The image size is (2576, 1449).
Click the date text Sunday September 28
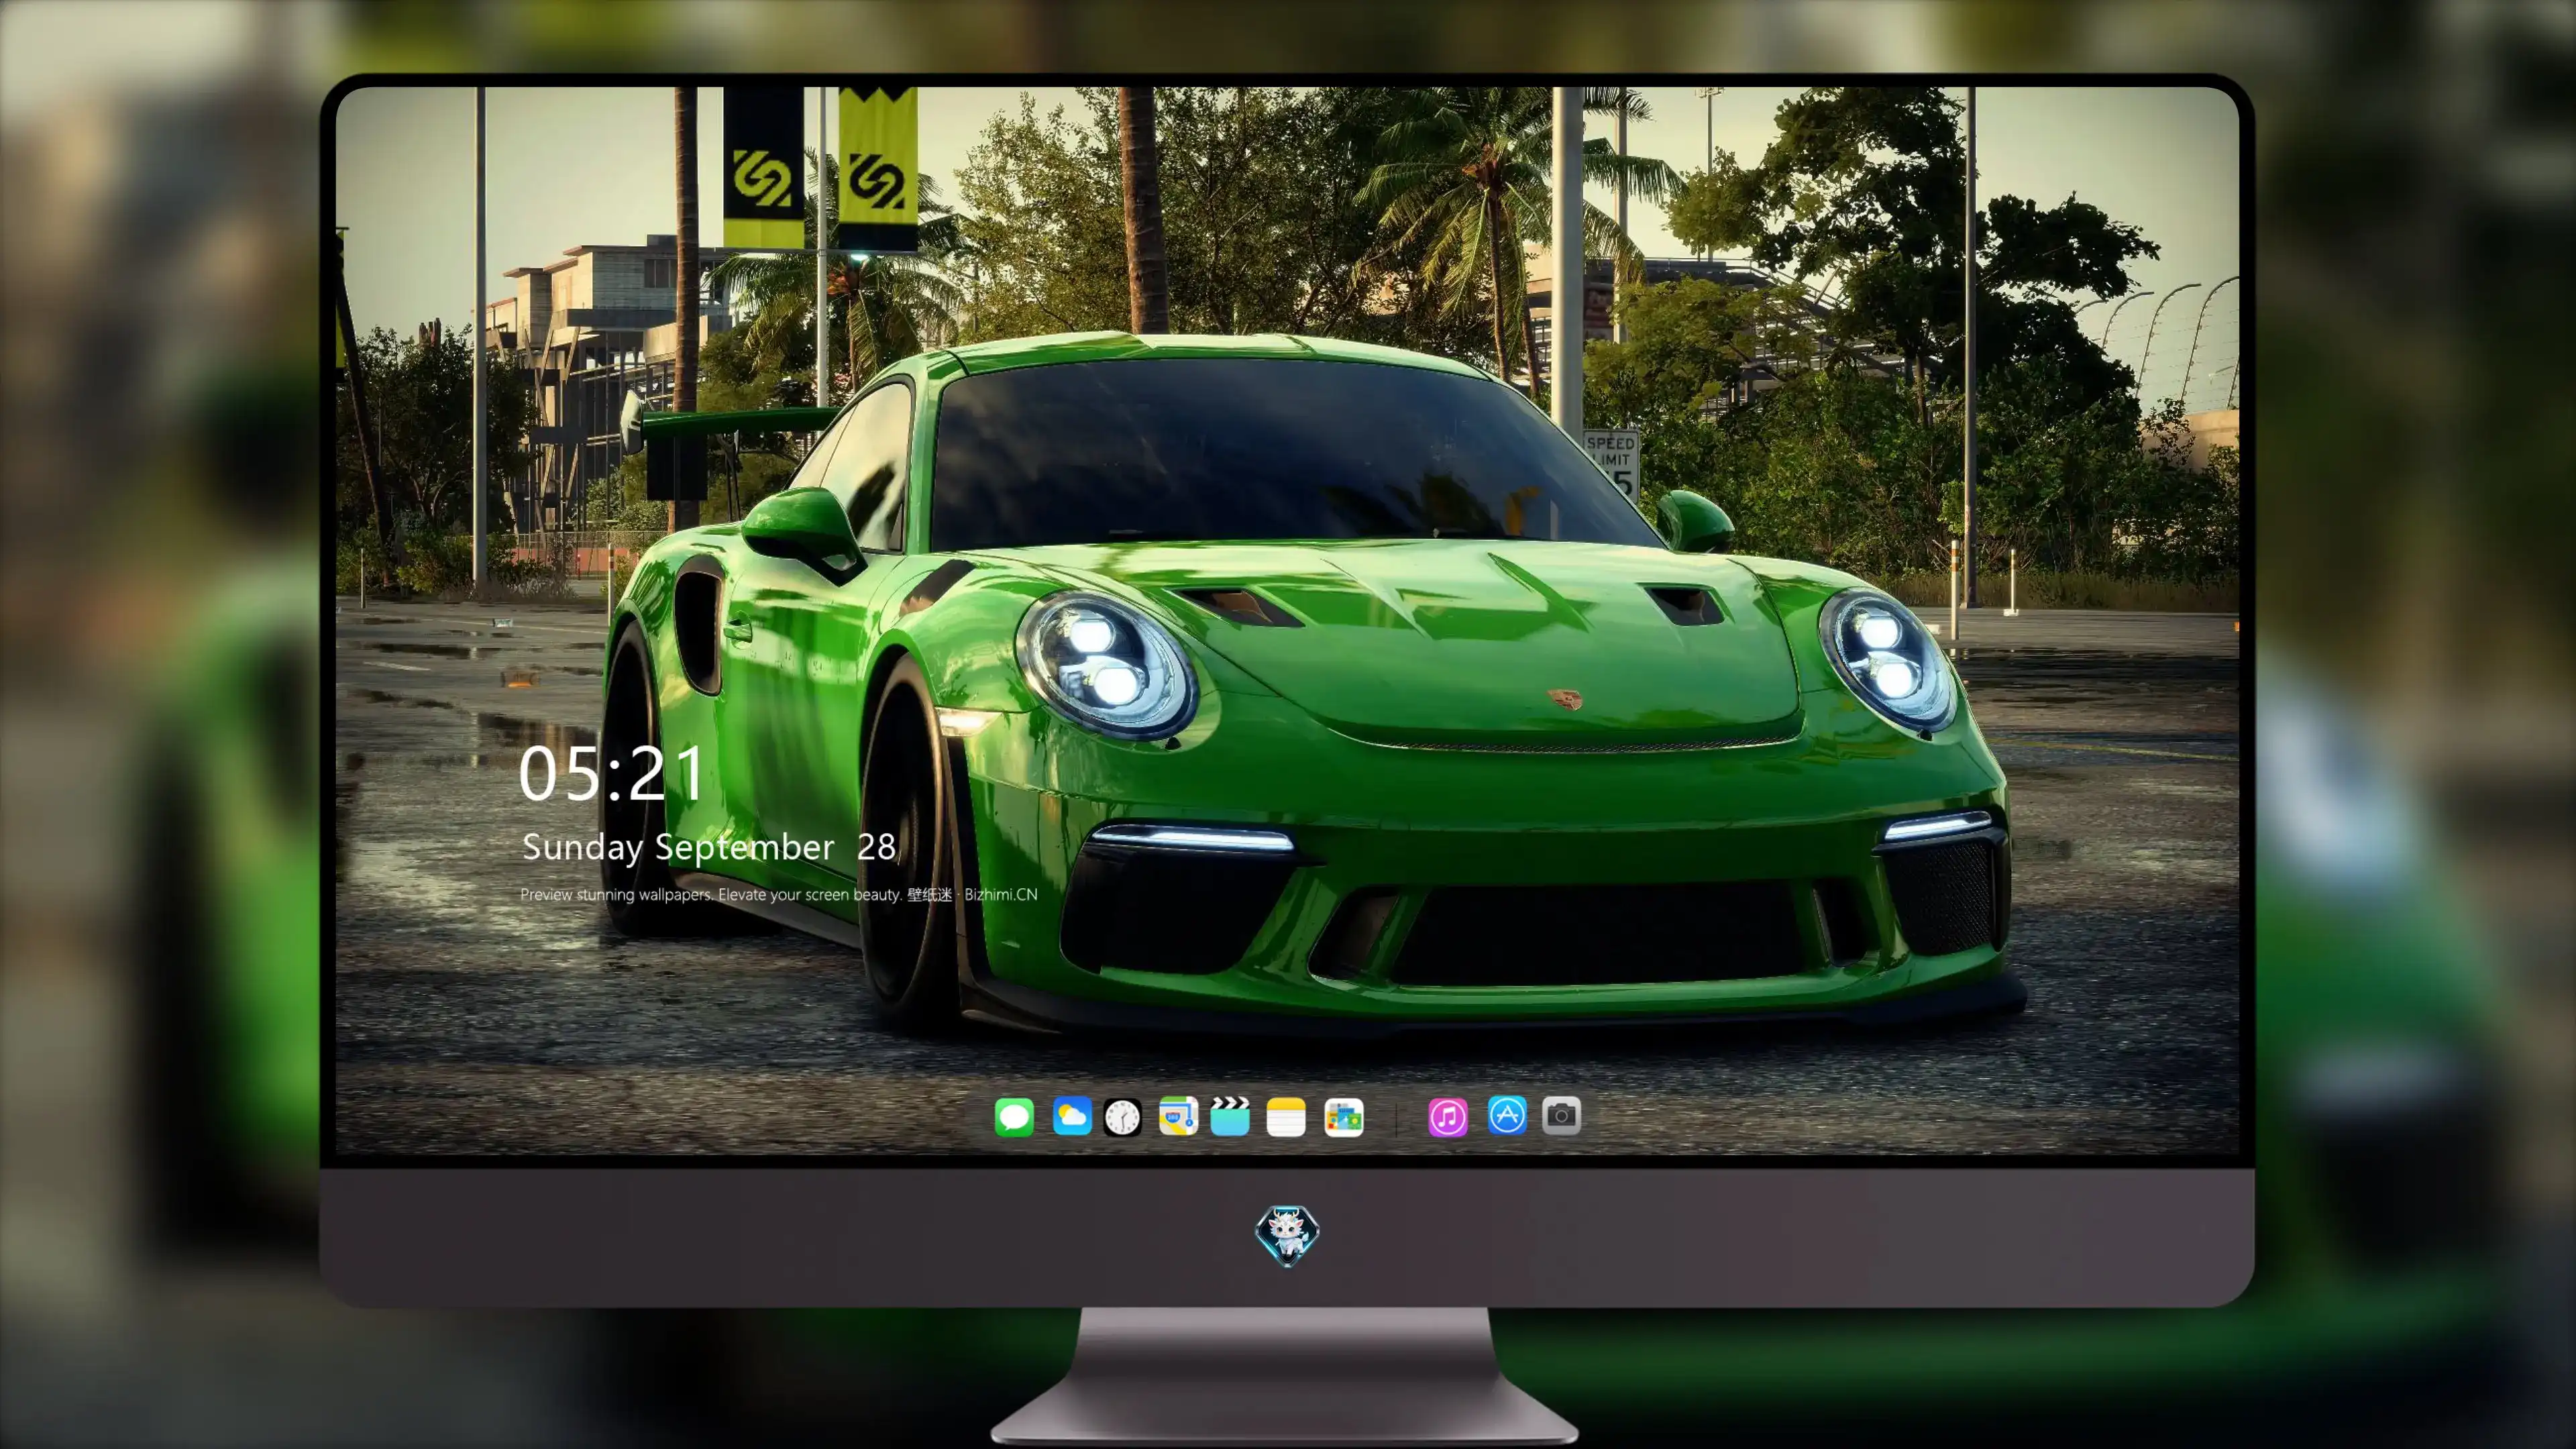pos(708,847)
